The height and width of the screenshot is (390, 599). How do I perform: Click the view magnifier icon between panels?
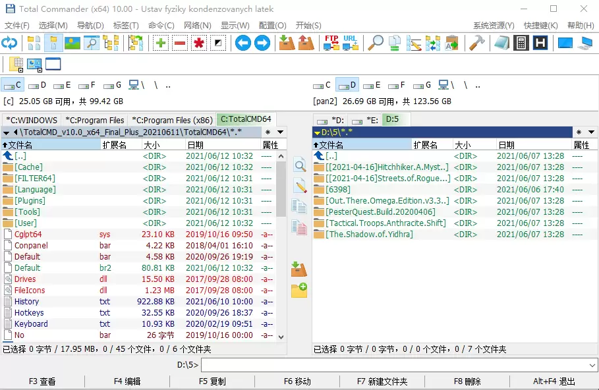tap(300, 165)
